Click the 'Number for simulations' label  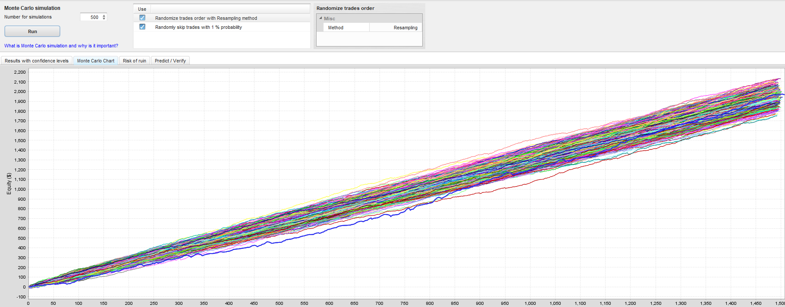click(x=28, y=17)
